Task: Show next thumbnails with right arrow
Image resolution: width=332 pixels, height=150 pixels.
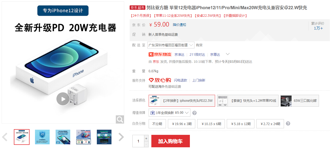Action: click(x=121, y=137)
